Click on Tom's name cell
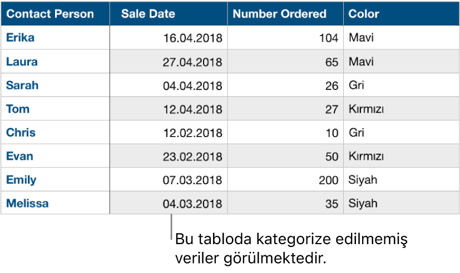This screenshot has height=273, width=460. coord(18,109)
